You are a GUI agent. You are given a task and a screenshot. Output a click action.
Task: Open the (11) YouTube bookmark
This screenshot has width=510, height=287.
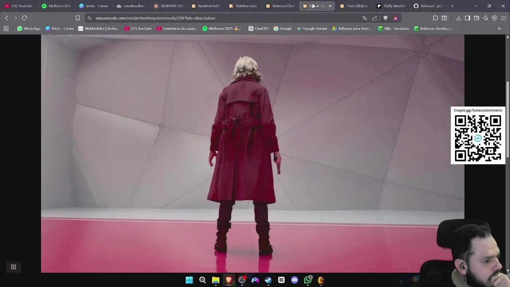pos(138,28)
